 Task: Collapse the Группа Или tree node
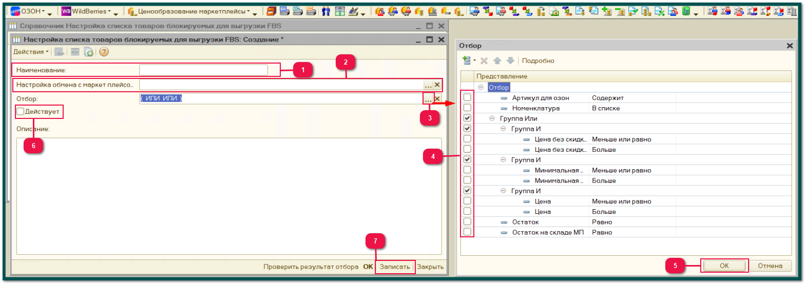pyautogui.click(x=492, y=118)
